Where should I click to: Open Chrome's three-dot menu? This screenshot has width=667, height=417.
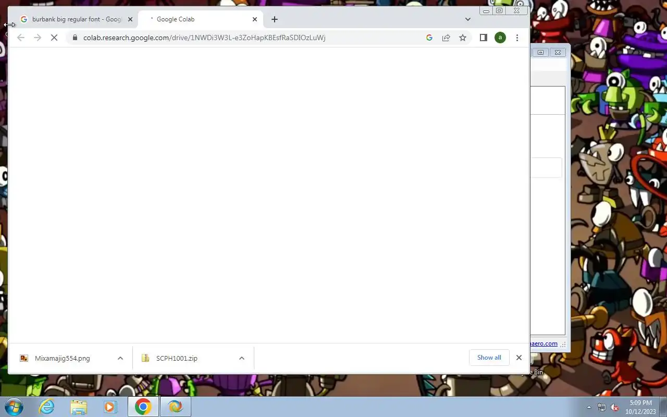pos(517,38)
